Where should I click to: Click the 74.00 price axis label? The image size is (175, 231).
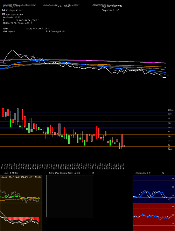[170, 149]
